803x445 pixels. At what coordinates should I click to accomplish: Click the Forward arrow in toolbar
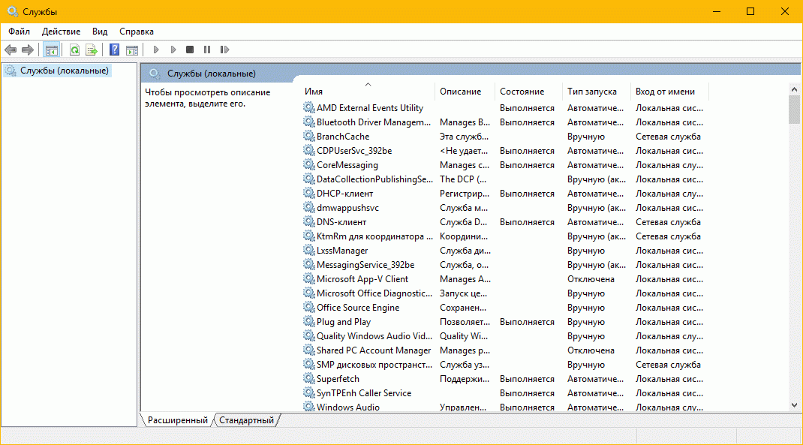(28, 50)
